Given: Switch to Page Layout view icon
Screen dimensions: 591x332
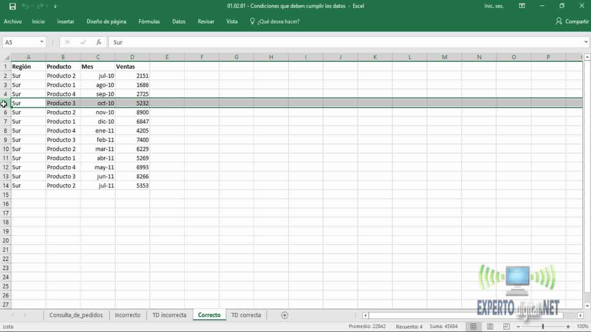Looking at the screenshot, I should tap(490, 326).
